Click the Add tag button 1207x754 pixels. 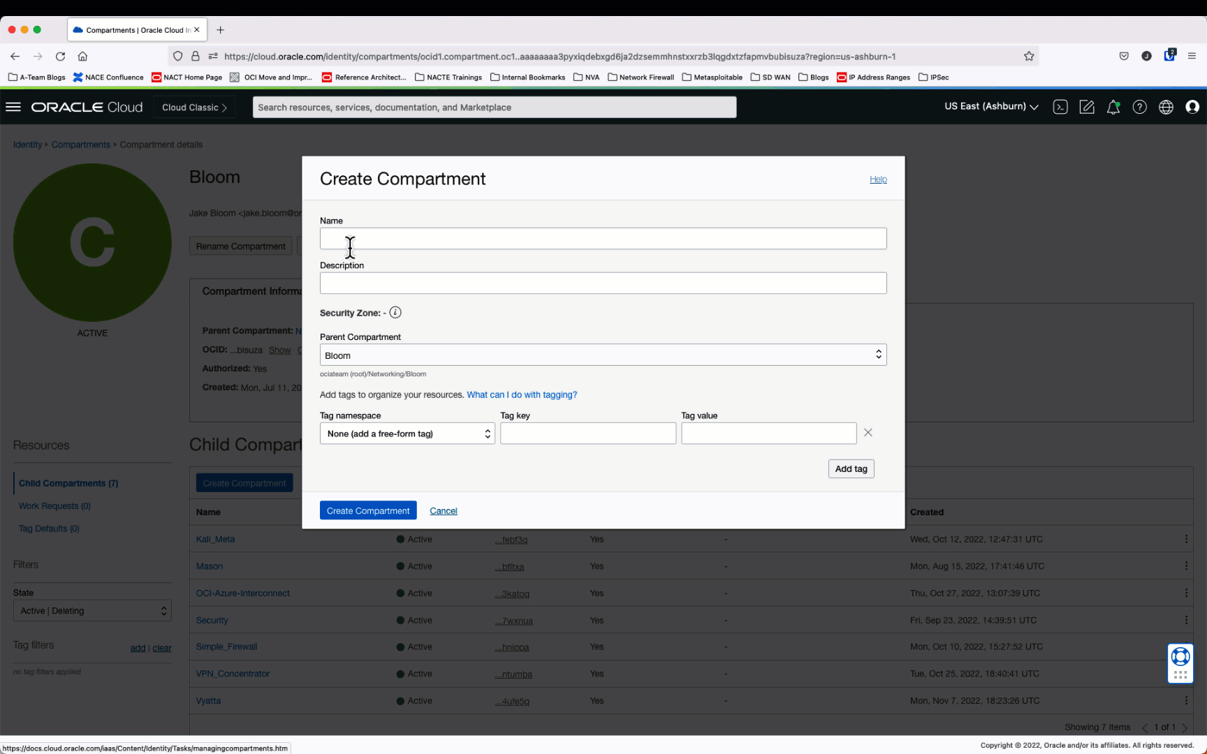(851, 469)
